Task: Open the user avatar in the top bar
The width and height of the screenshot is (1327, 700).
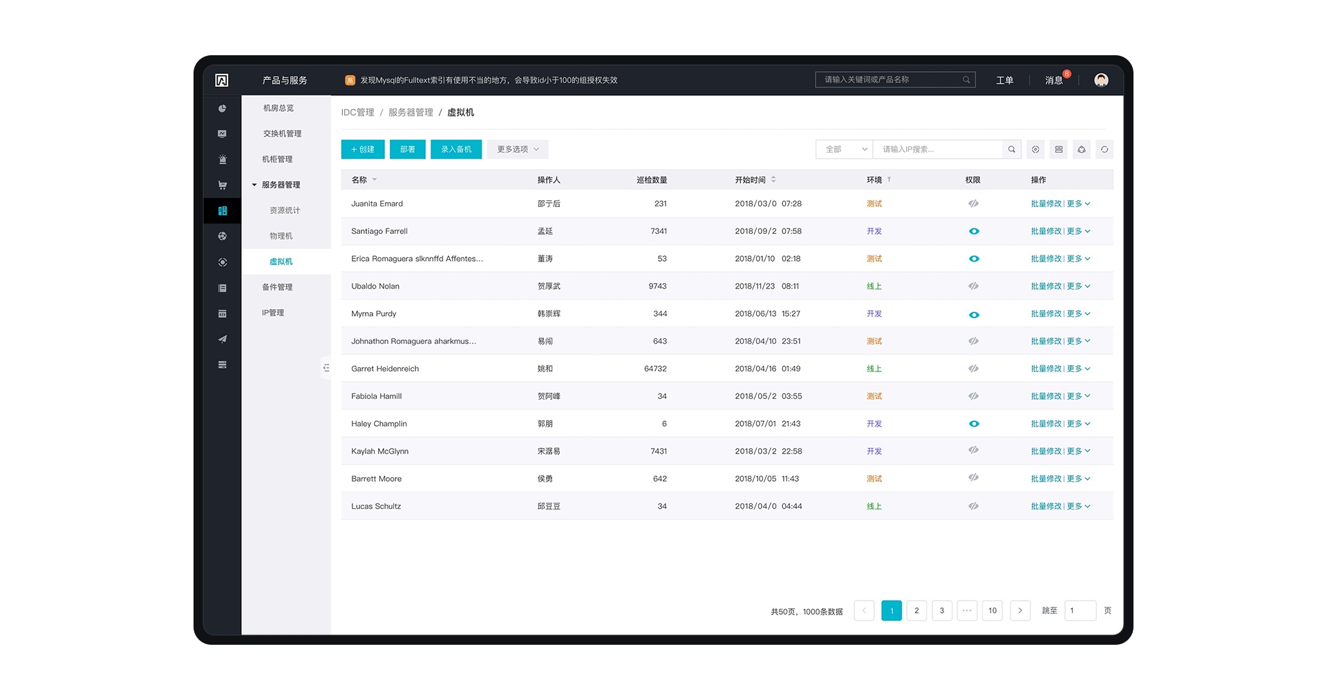Action: coord(1101,80)
